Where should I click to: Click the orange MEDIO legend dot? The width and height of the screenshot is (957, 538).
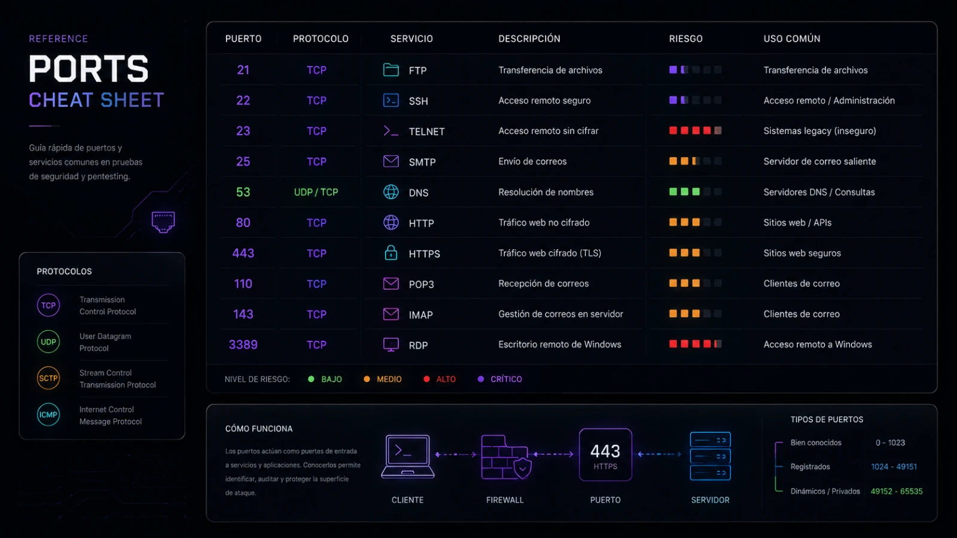point(367,379)
